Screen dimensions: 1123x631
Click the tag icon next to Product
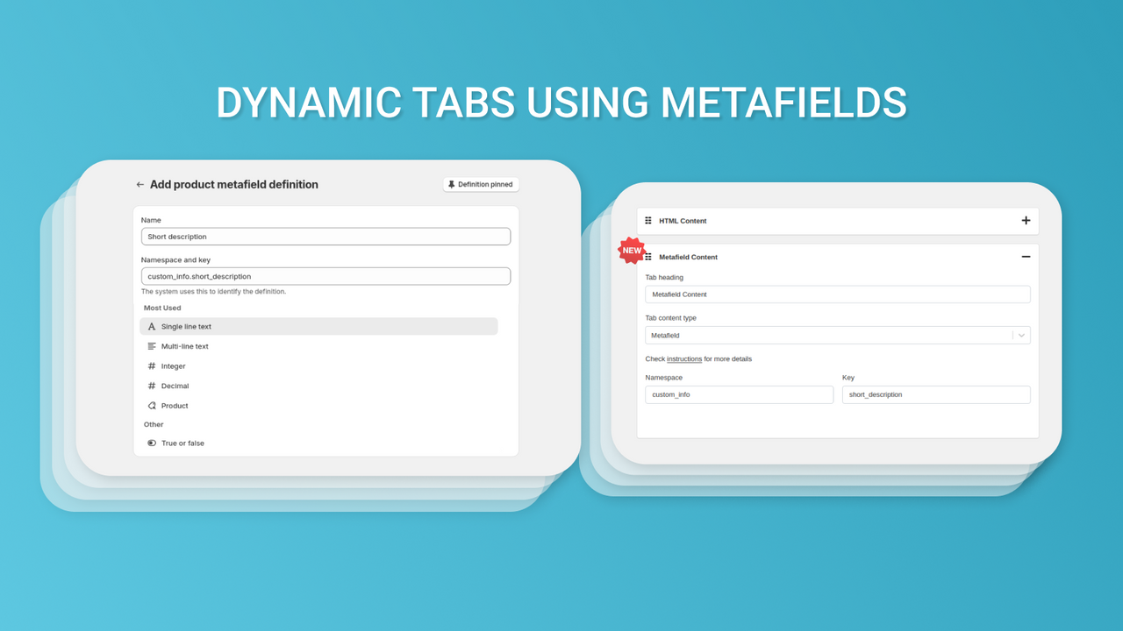[152, 406]
